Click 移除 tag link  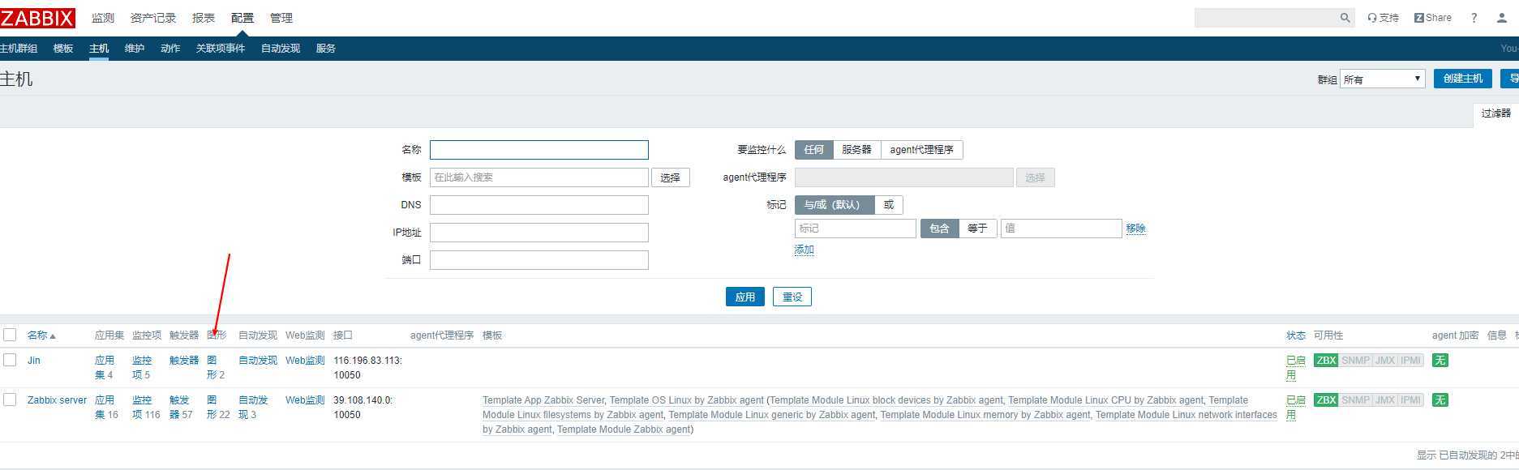1135,229
